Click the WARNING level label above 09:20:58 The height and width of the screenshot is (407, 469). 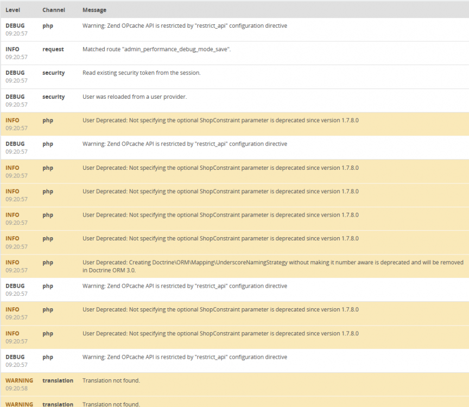(19, 381)
